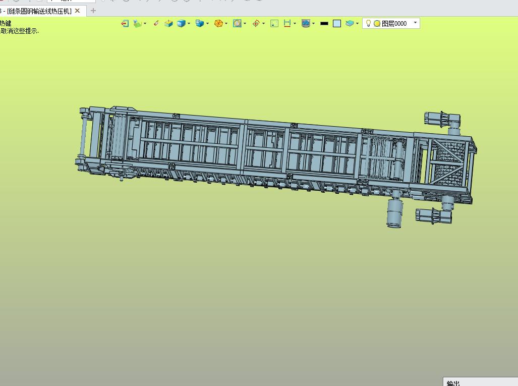This screenshot has height=386, width=518.
Task: Toggle the small green frame view icon
Action: [x=274, y=24]
